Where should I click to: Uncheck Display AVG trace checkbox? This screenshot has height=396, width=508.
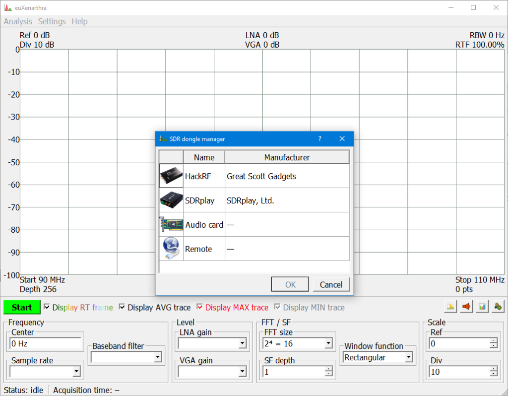tap(122, 307)
